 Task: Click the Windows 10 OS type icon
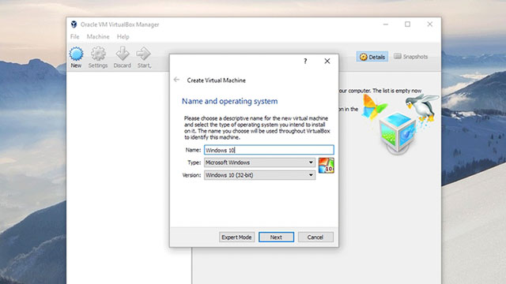pos(326,166)
